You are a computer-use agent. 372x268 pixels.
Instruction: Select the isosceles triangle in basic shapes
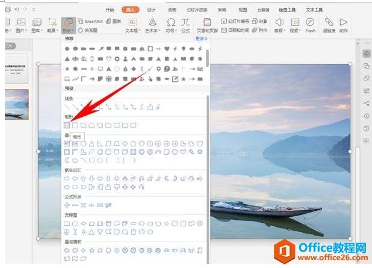click(x=91, y=143)
